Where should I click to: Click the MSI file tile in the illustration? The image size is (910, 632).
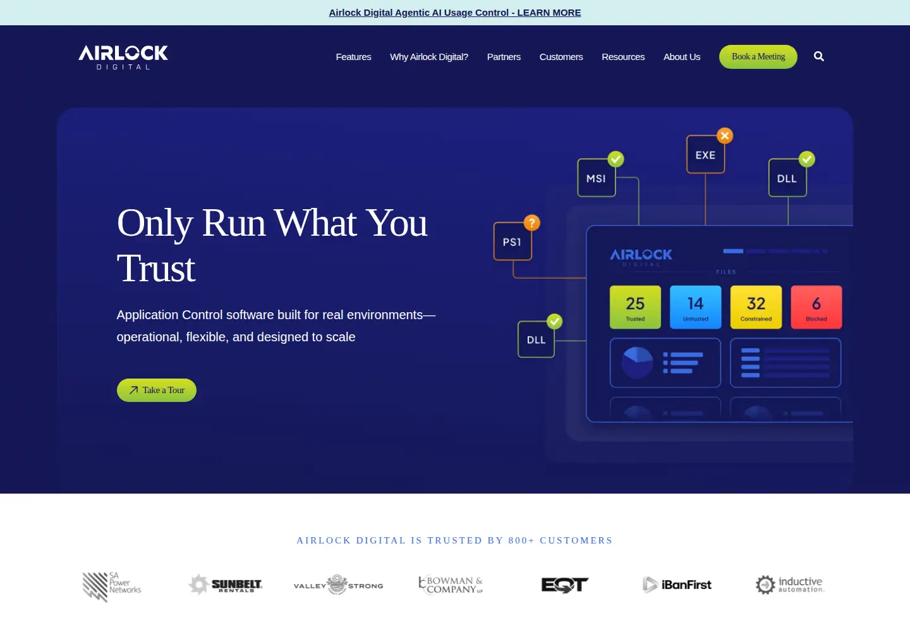point(597,178)
